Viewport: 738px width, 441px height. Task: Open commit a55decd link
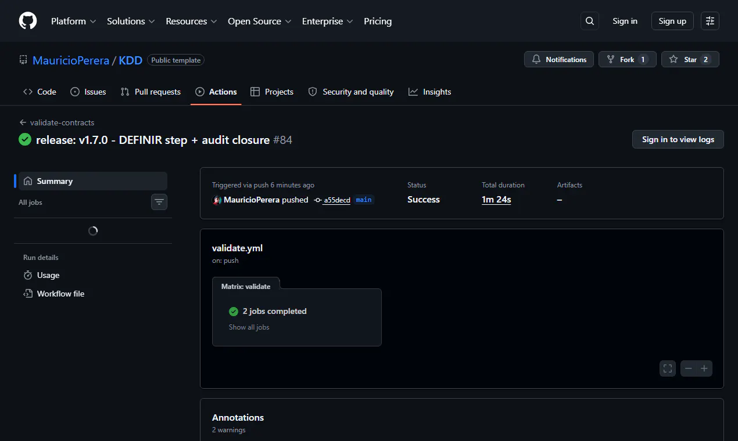pyautogui.click(x=337, y=200)
